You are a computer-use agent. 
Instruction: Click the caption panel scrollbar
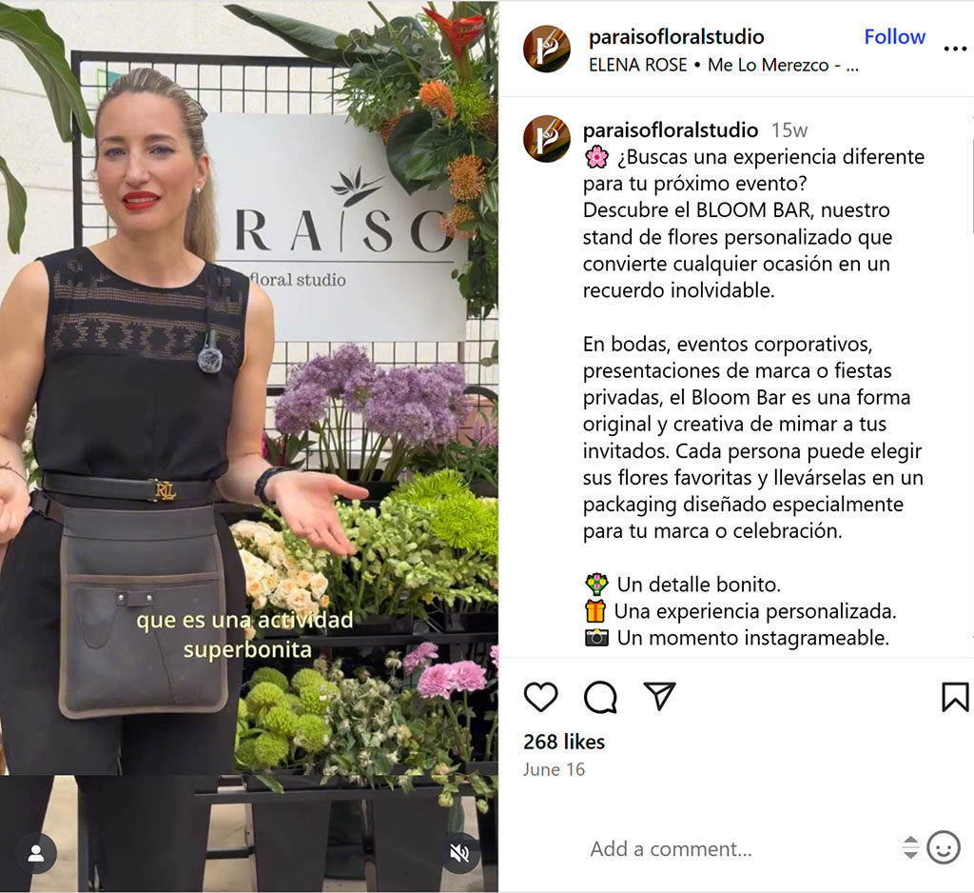[971, 373]
